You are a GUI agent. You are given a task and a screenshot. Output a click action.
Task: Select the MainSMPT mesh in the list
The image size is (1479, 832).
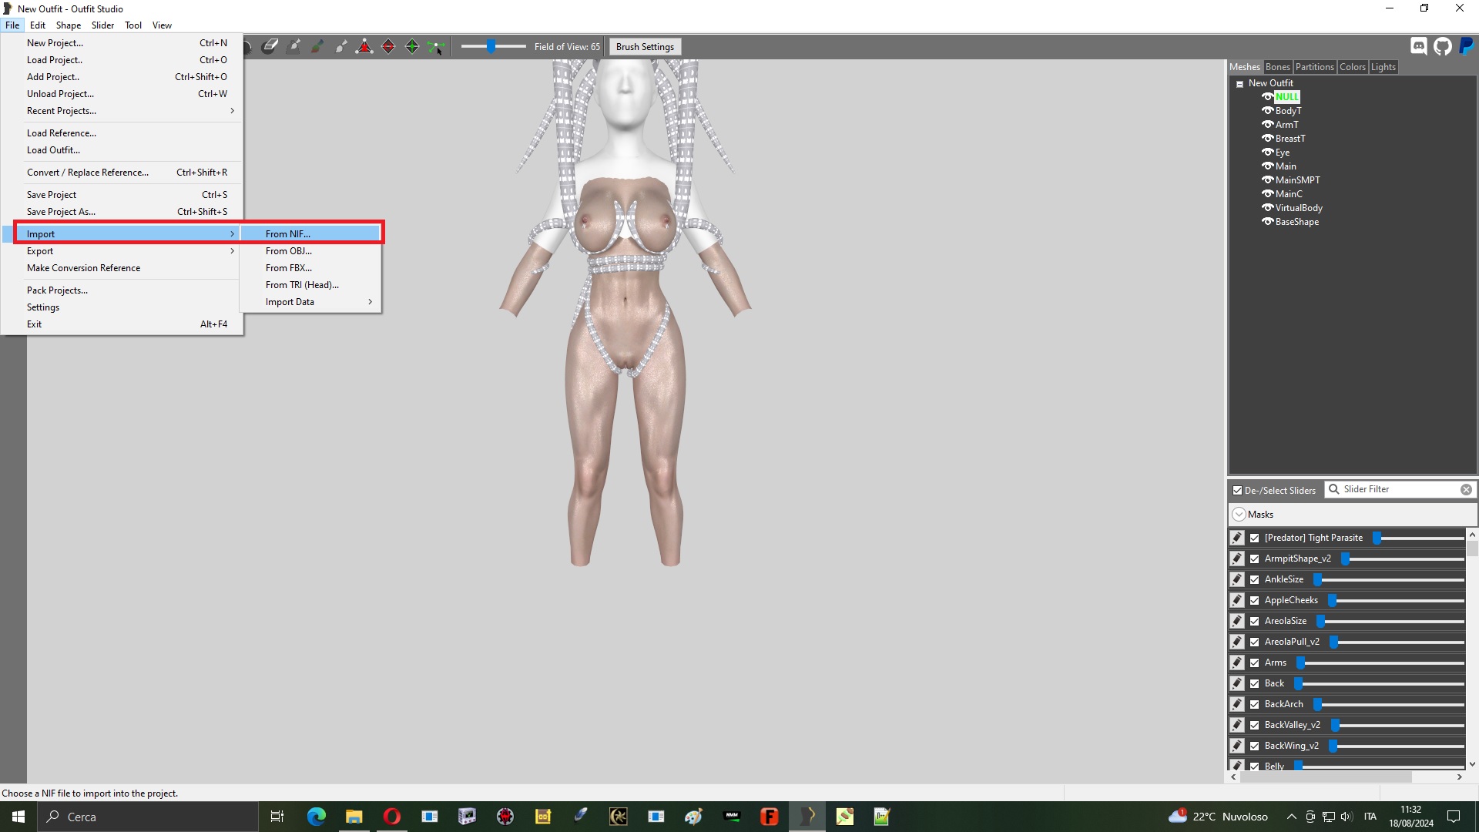click(1297, 180)
